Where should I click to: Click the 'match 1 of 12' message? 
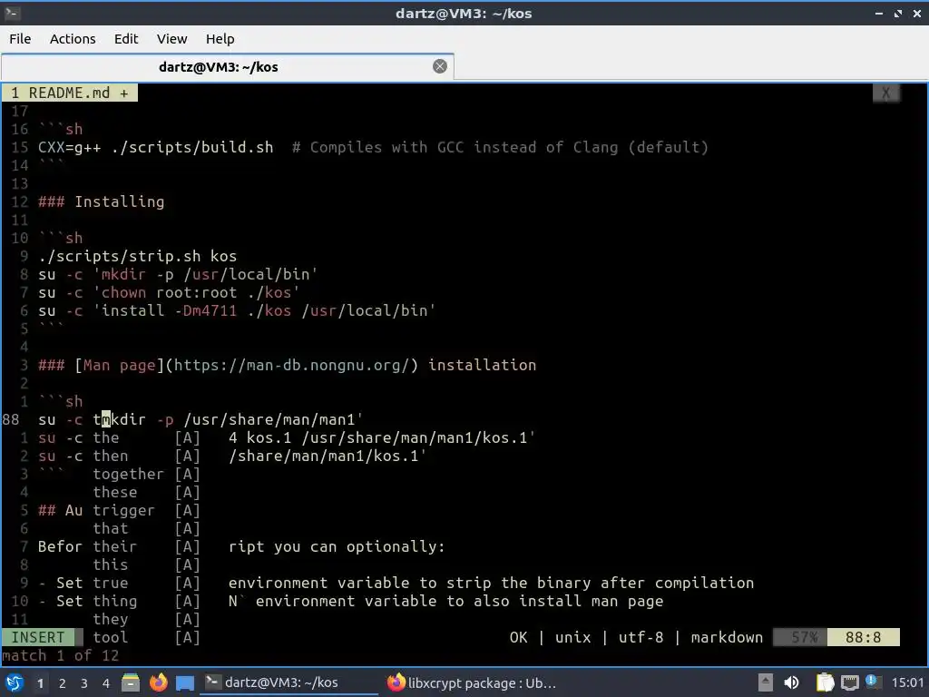[x=61, y=655]
